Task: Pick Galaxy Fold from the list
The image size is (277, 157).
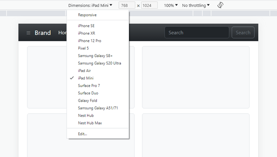Action: click(x=98, y=101)
